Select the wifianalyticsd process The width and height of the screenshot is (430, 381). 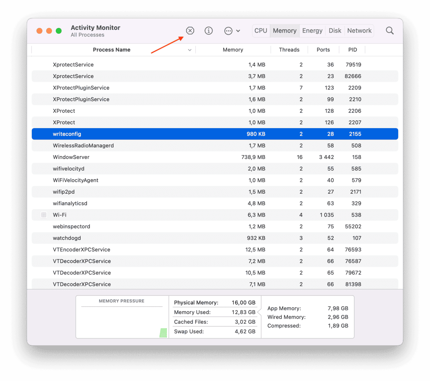coord(215,203)
